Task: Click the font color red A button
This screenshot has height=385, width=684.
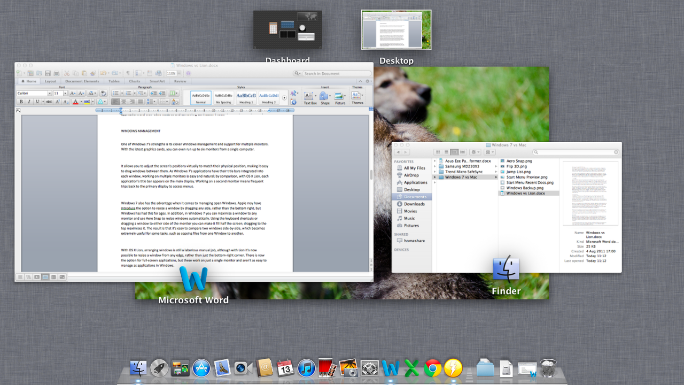Action: 75,102
